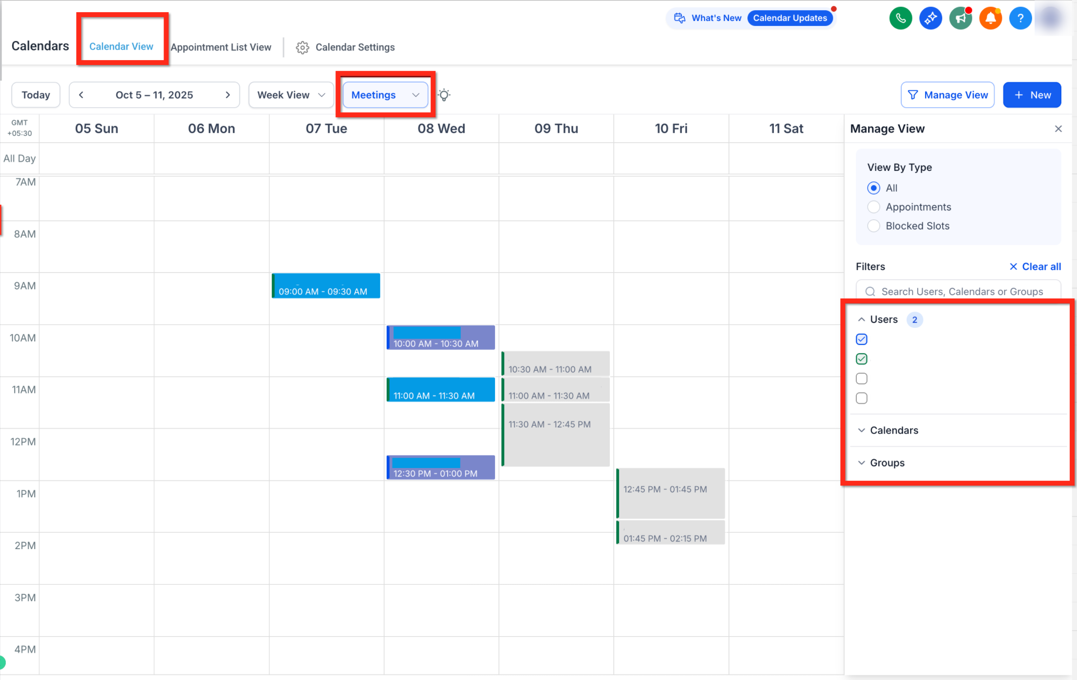
Task: Expand the Groups filter section
Action: click(x=861, y=463)
